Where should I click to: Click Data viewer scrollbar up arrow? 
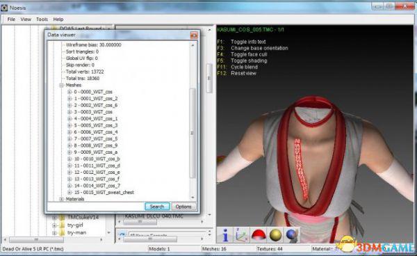(193, 45)
